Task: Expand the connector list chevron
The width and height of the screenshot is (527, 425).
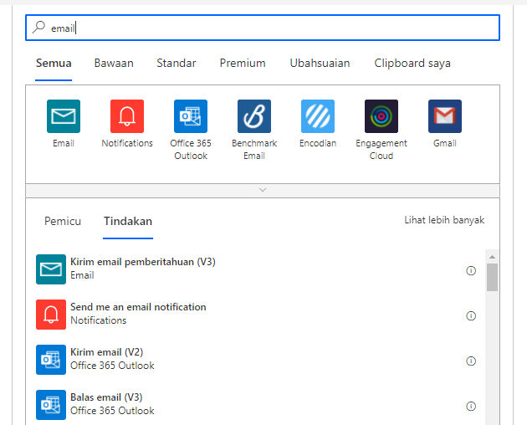Action: pos(263,190)
